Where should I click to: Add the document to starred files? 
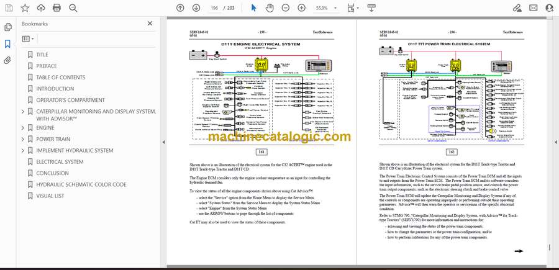click(x=25, y=8)
